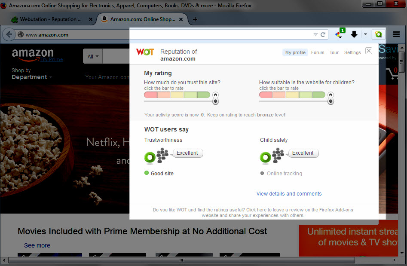
Task: Start the WOT Tour
Action: (334, 52)
